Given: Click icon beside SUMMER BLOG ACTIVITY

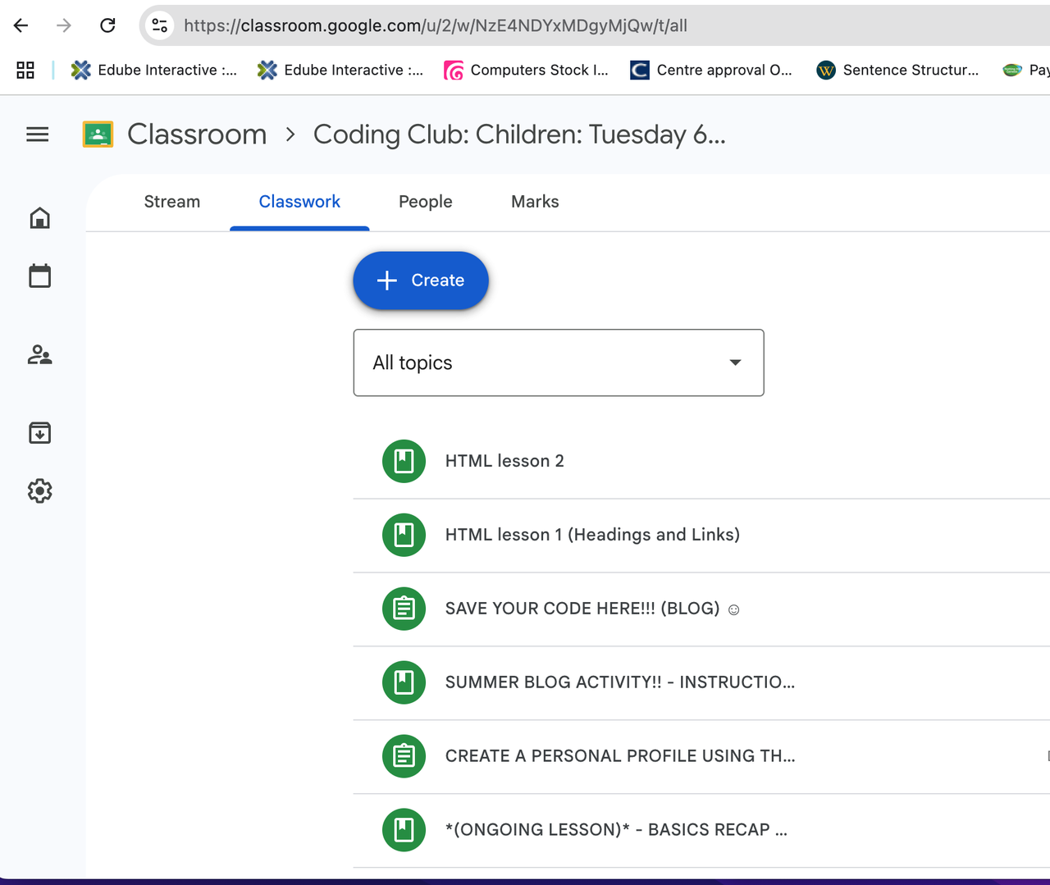Looking at the screenshot, I should 404,682.
